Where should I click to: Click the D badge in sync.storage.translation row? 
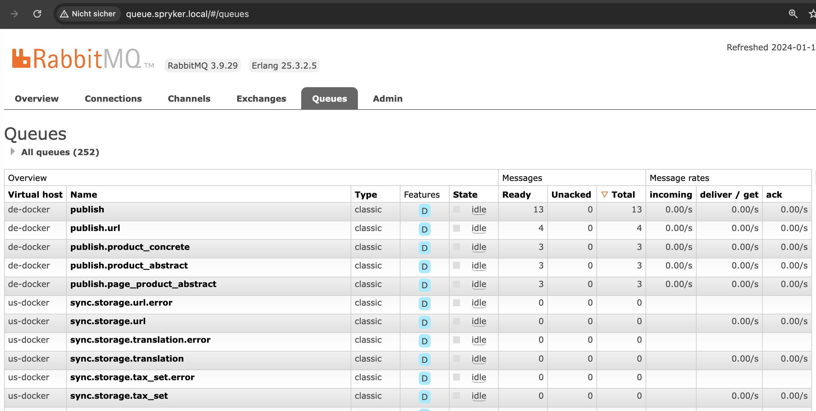(424, 360)
